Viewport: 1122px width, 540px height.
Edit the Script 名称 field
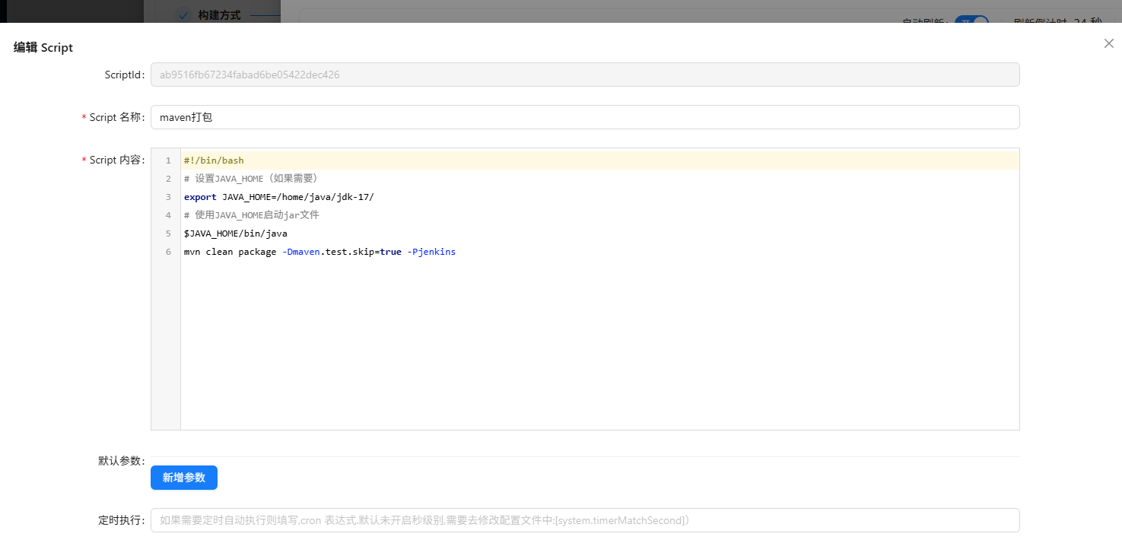(x=585, y=117)
